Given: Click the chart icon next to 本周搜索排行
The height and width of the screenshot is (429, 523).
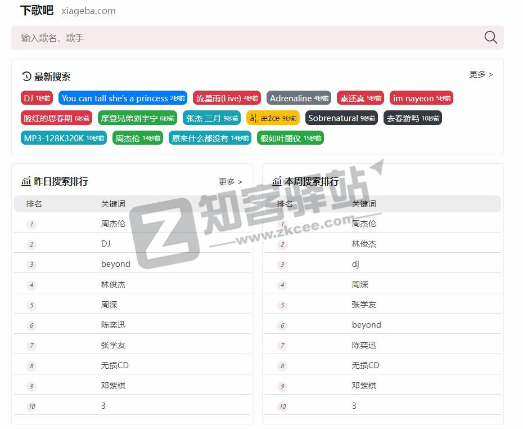Looking at the screenshot, I should pyautogui.click(x=277, y=181).
